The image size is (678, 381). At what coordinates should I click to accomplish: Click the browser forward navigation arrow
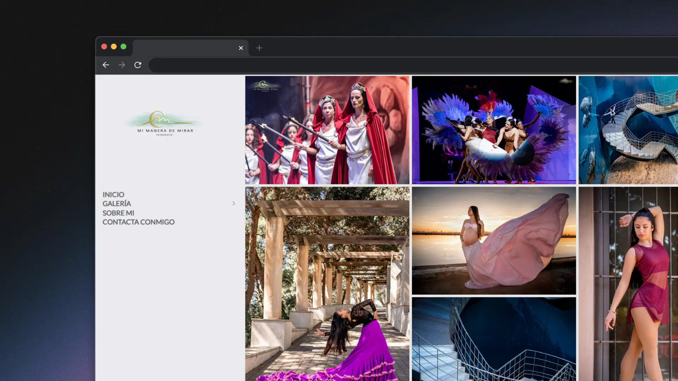point(122,65)
